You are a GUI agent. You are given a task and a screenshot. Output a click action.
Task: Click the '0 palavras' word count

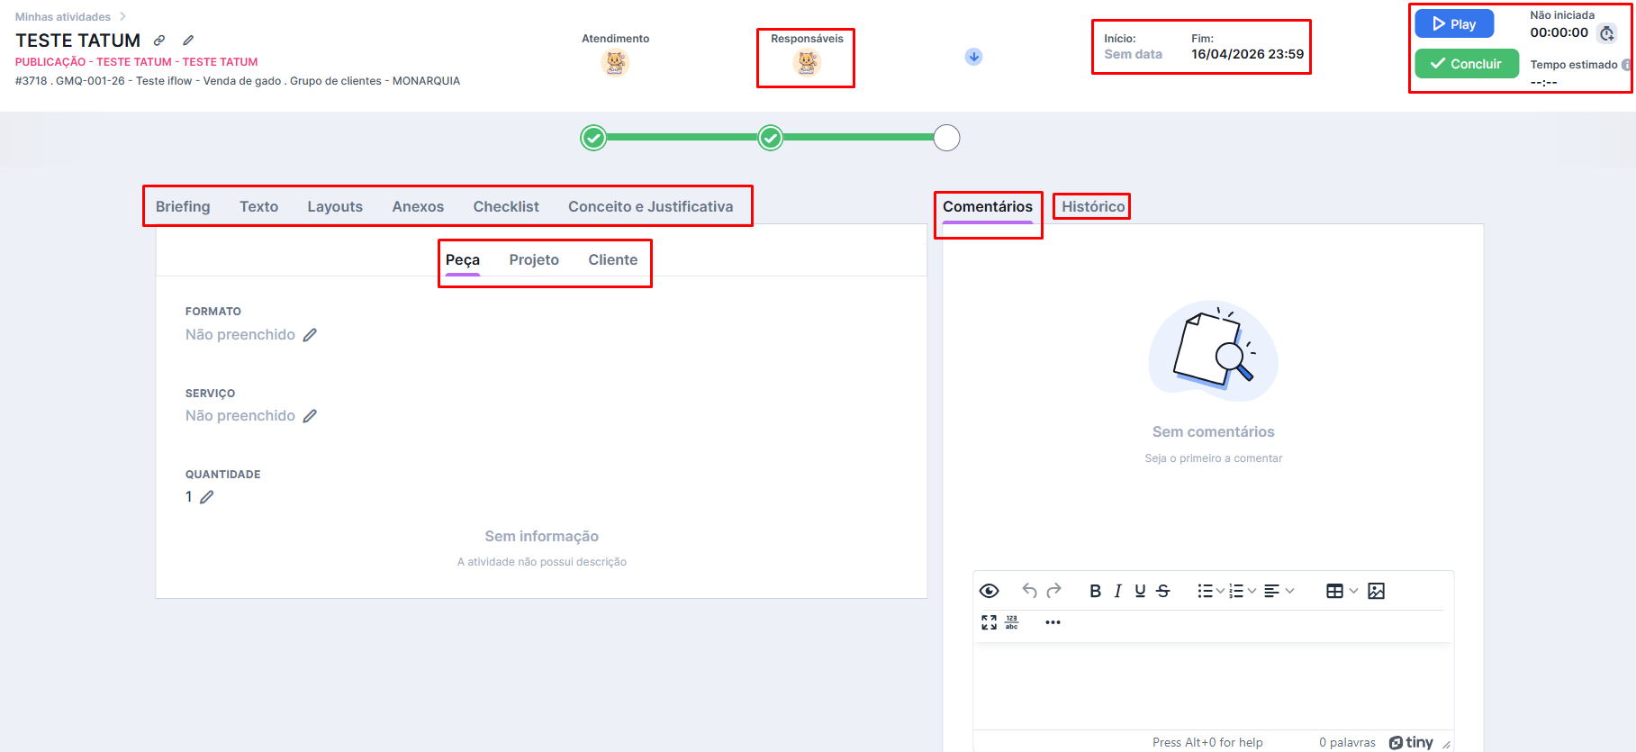point(1347,742)
